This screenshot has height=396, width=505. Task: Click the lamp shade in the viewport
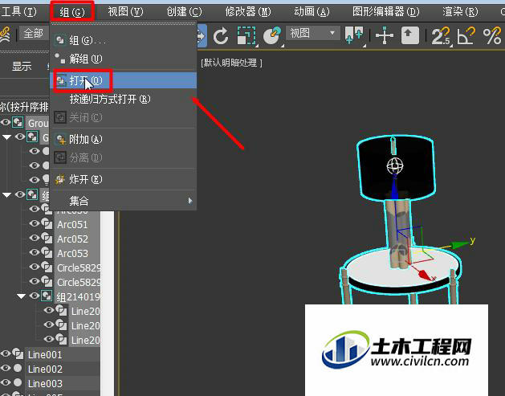[396, 166]
